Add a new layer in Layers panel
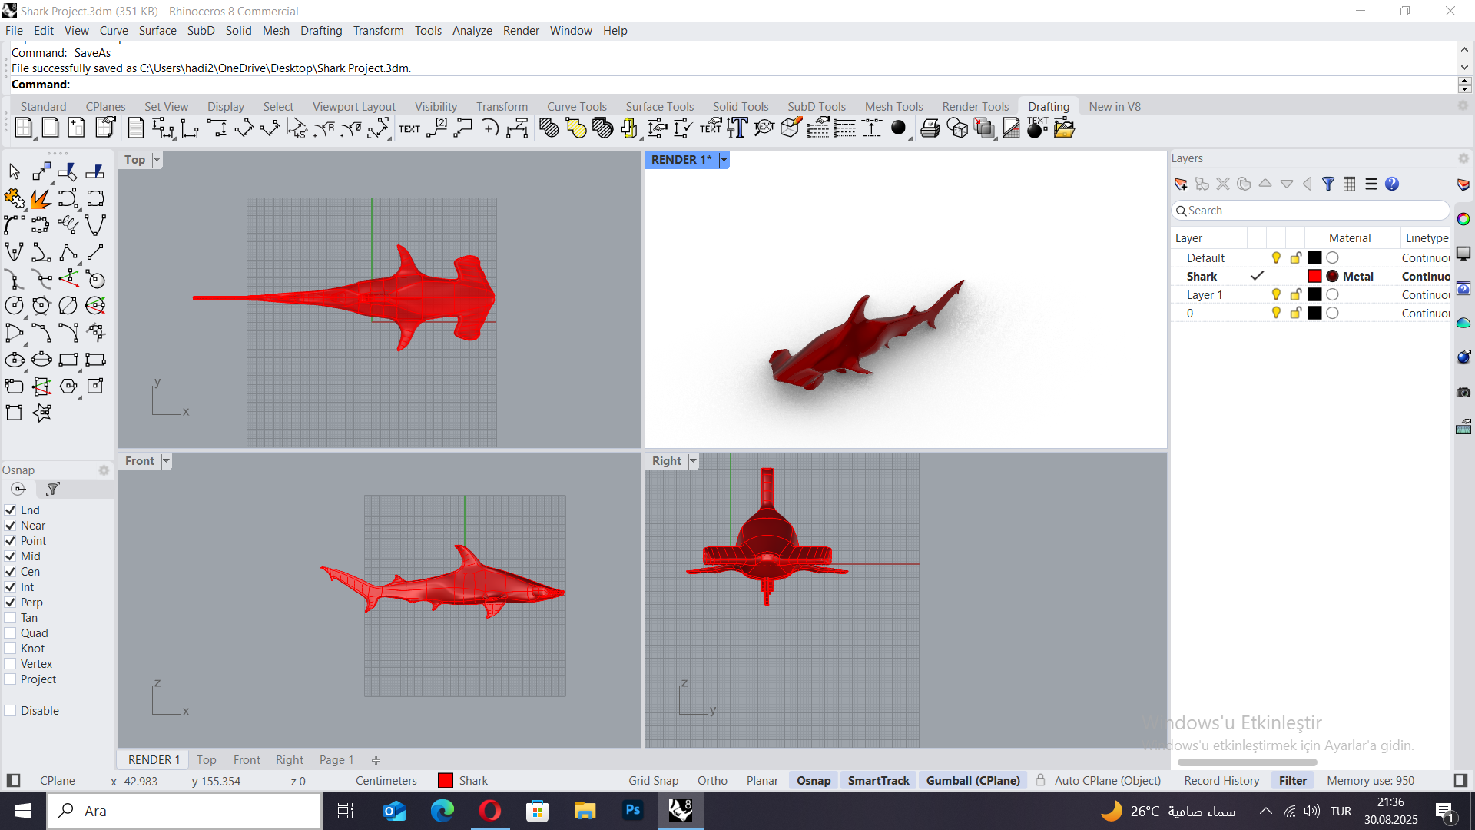Viewport: 1475px width, 830px height. click(x=1181, y=184)
